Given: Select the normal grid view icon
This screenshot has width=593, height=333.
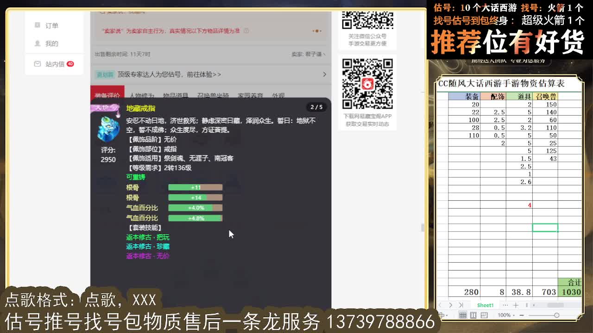Looking at the screenshot, I should click(463, 315).
